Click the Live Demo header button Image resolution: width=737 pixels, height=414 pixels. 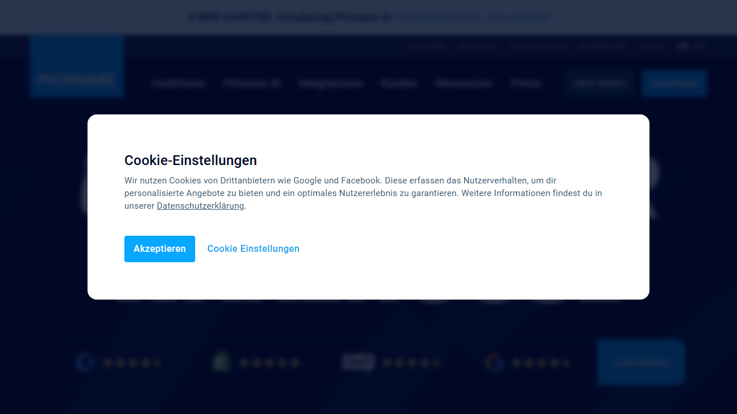click(674, 83)
